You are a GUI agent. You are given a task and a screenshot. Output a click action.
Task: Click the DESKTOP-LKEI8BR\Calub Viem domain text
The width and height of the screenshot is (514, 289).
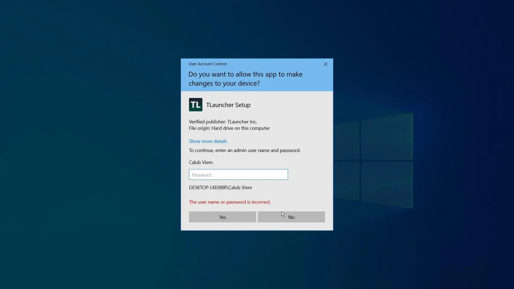(220, 187)
